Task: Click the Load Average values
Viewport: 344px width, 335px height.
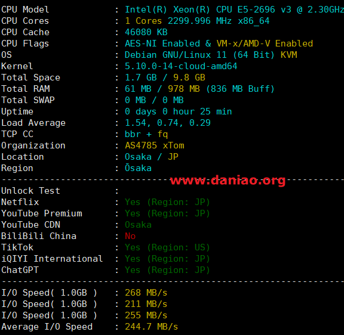Action: 168,123
